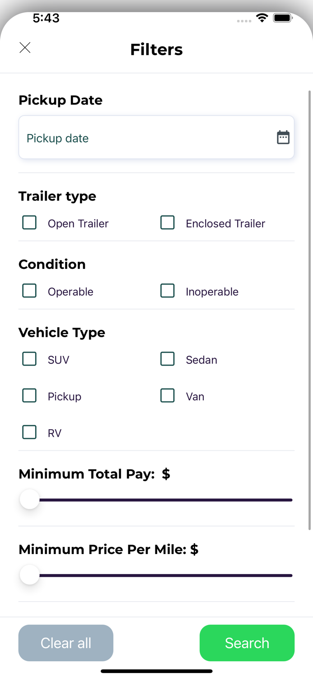The width and height of the screenshot is (313, 679).
Task: Check the Van vehicle type box
Action: [168, 396]
